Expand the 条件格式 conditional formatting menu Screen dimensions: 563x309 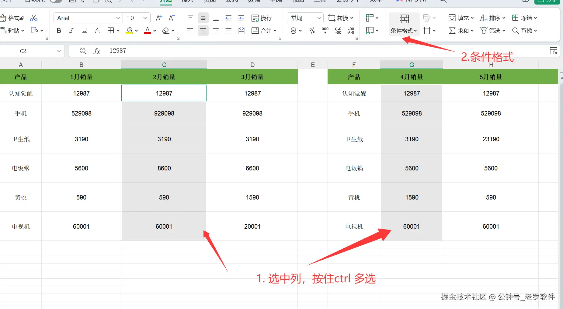point(404,24)
